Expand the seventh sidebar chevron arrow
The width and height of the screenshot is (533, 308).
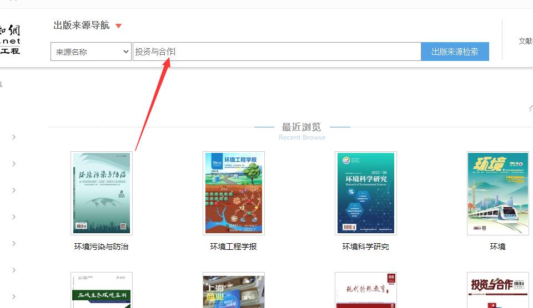pyautogui.click(x=14, y=296)
